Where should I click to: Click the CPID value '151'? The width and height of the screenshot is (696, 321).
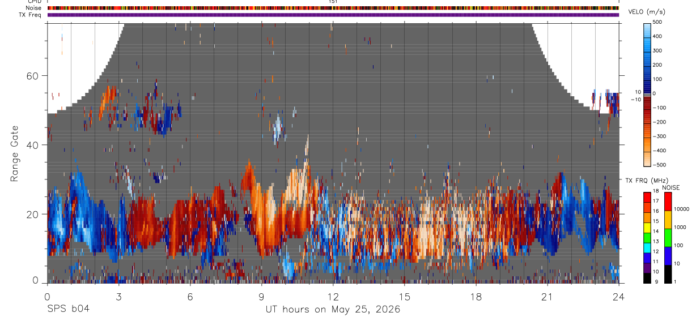333,2
